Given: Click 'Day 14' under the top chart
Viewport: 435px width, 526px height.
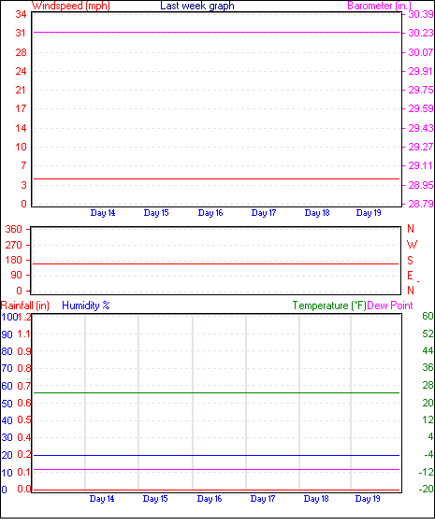Looking at the screenshot, I should pos(103,213).
